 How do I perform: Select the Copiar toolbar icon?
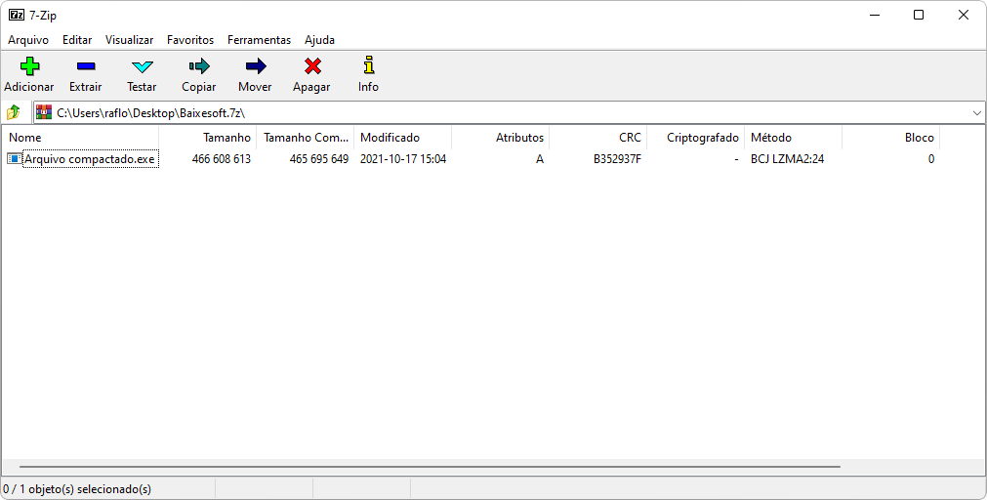(198, 67)
